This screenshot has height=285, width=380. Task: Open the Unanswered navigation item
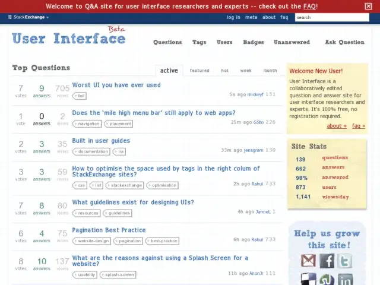coord(292,42)
